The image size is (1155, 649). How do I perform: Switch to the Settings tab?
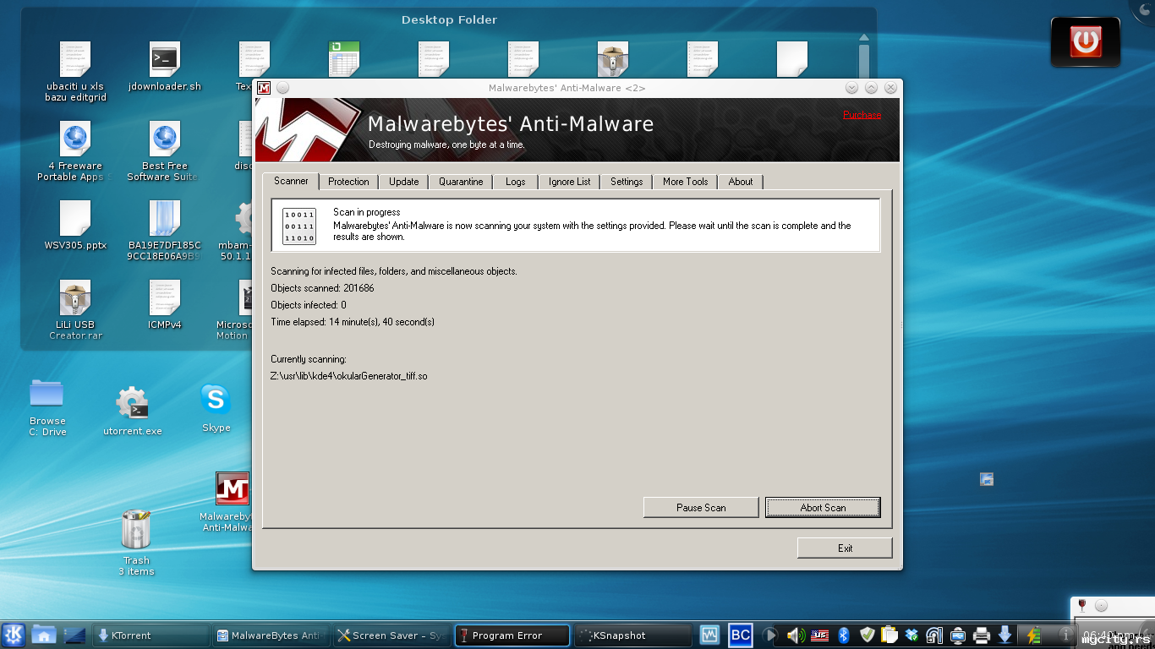627,182
